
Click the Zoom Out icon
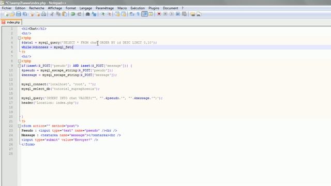click(x=109, y=14)
